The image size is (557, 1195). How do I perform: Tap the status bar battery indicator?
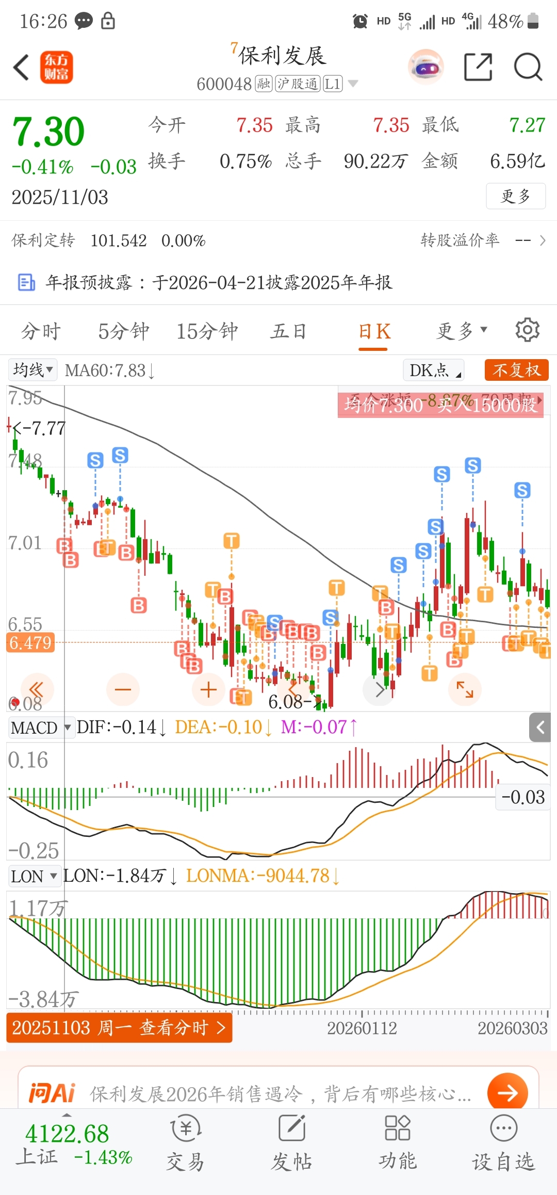tap(533, 21)
